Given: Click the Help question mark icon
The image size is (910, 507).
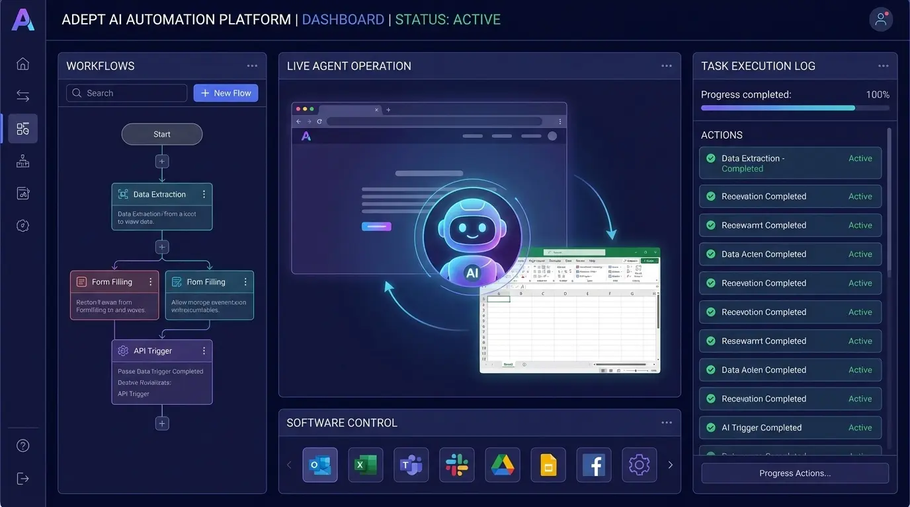Looking at the screenshot, I should point(23,446).
